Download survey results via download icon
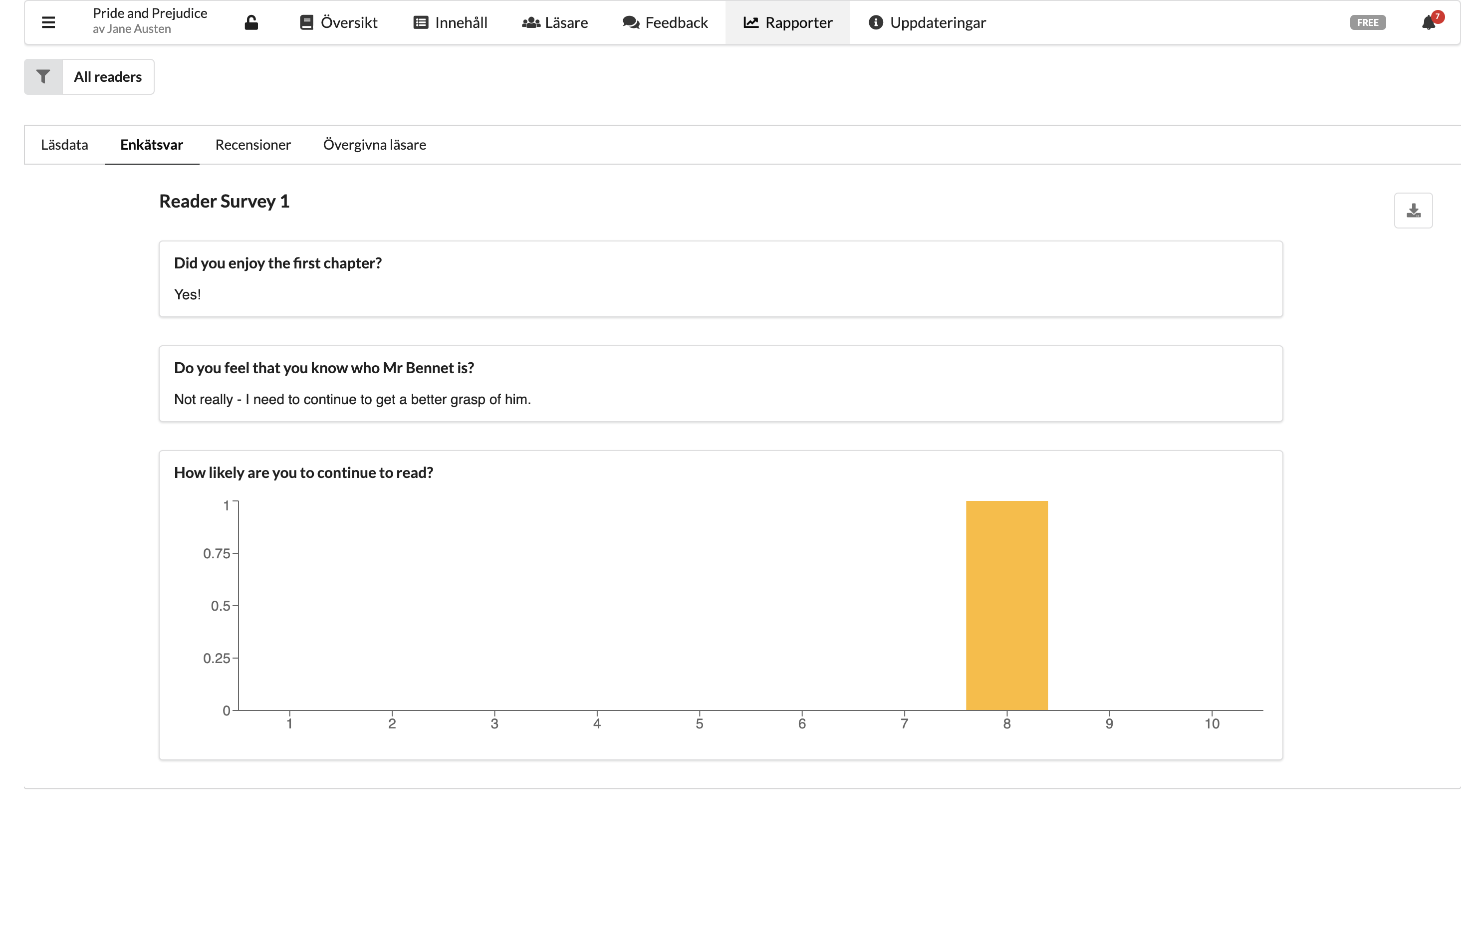The height and width of the screenshot is (926, 1461). click(1413, 211)
